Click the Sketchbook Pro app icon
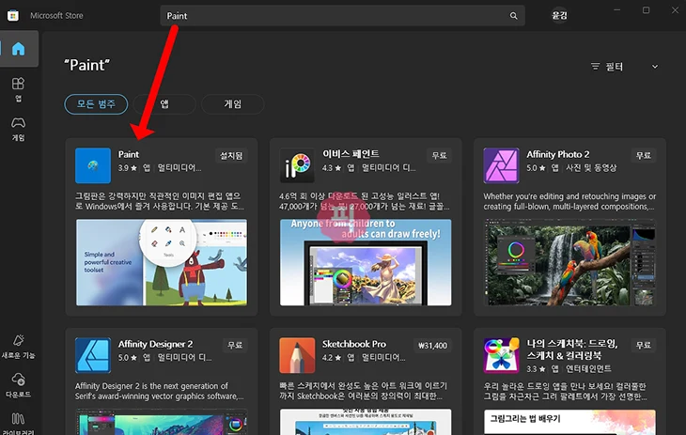Viewport: 686px width, 435px height. [297, 355]
